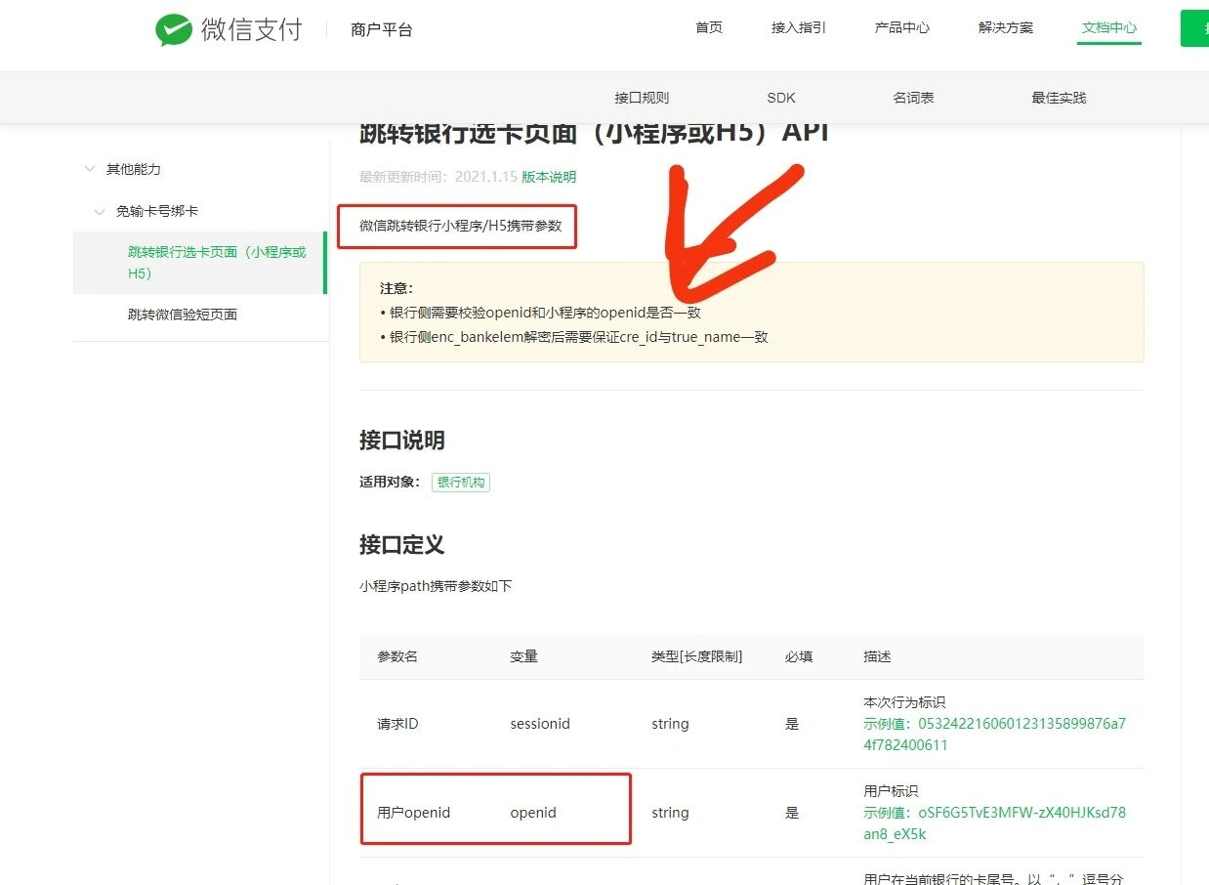Click the sessionid example value text
Image resolution: width=1209 pixels, height=885 pixels.
[994, 735]
